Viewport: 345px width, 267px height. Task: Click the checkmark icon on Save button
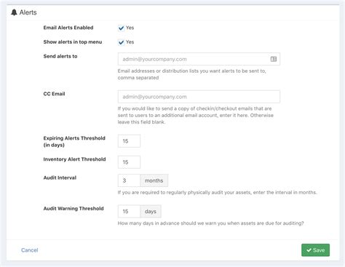click(309, 250)
